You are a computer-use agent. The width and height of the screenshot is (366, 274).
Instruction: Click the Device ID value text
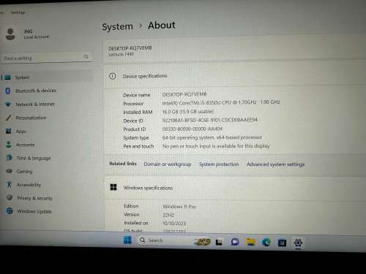click(210, 120)
